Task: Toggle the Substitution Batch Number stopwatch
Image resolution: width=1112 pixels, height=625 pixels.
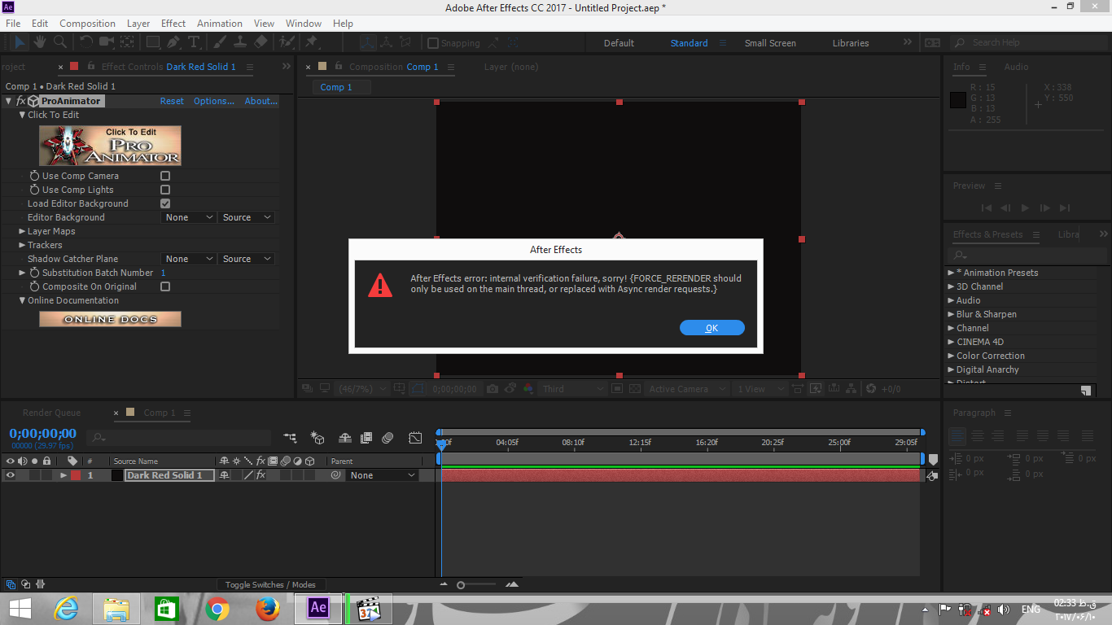Action: 34,273
